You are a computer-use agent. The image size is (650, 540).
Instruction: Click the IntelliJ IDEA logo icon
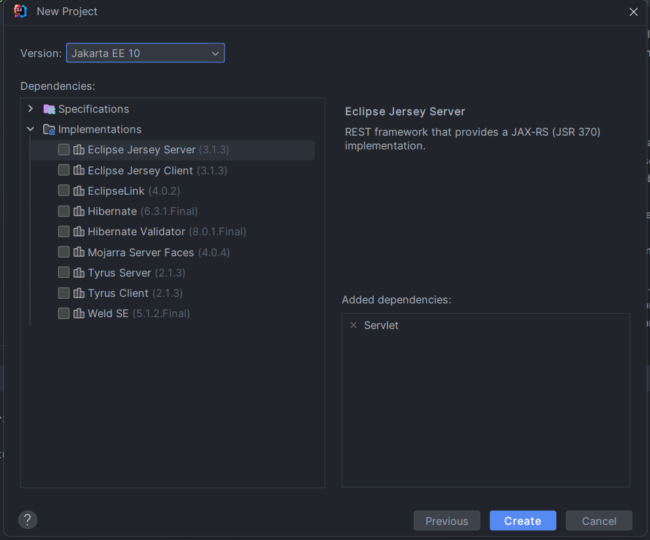click(20, 11)
